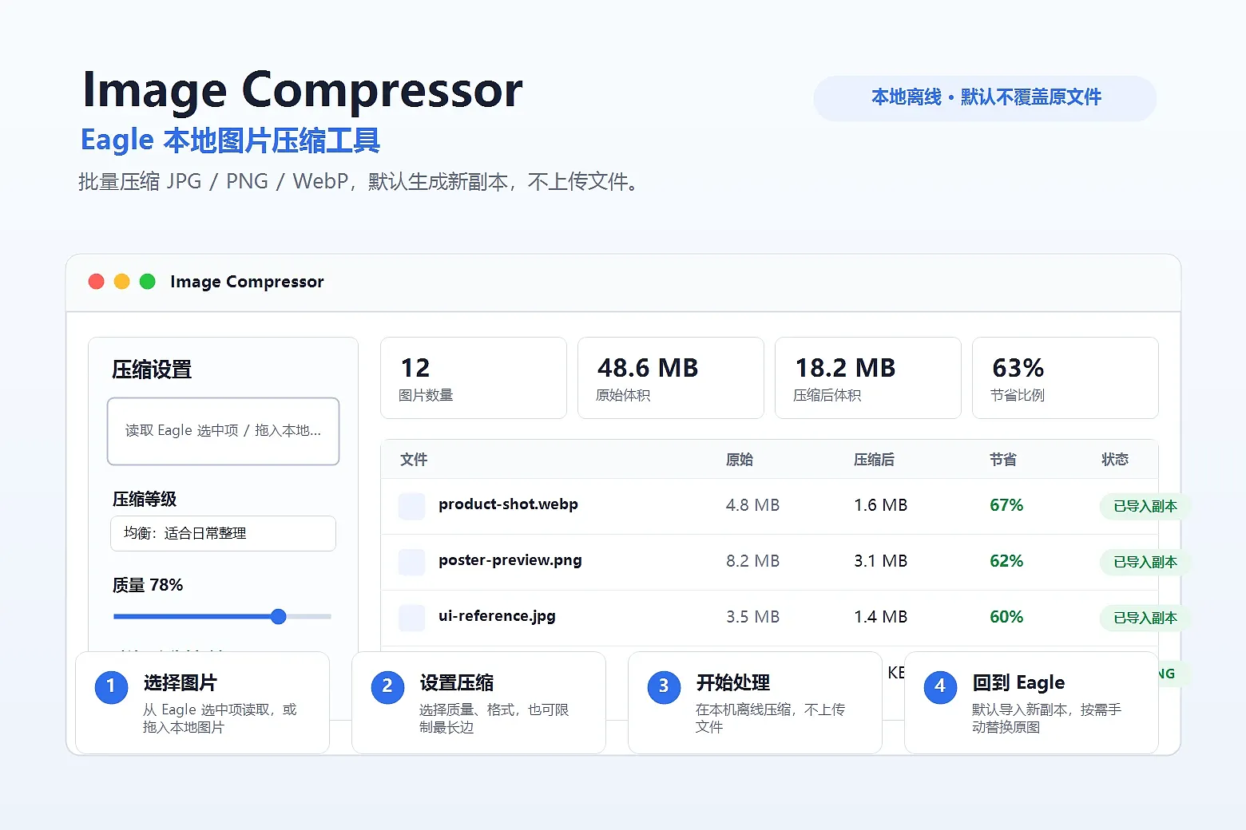The height and width of the screenshot is (830, 1246).
Task: Click the 已导入副本 badge for product-shot.webp
Action: (x=1145, y=506)
